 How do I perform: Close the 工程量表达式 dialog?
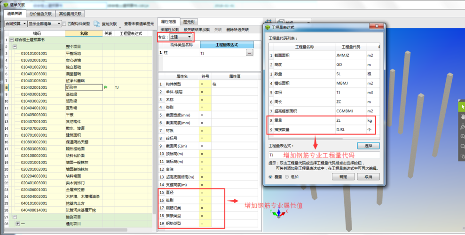377,26
